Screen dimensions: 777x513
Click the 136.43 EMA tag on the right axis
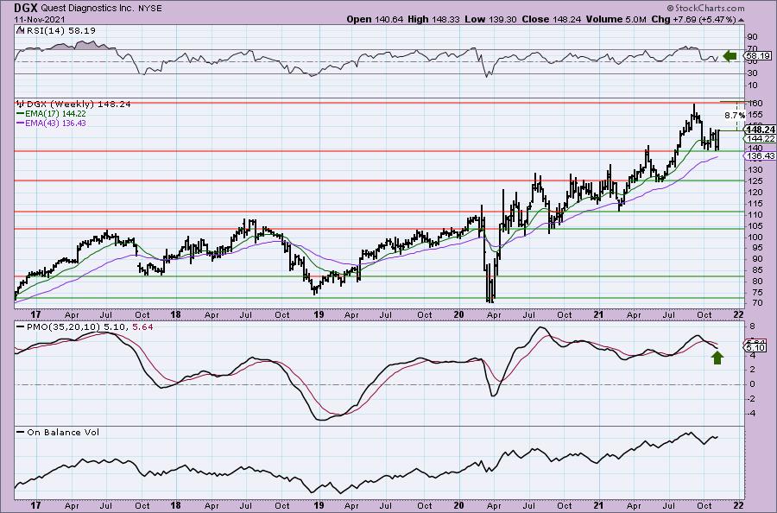760,156
